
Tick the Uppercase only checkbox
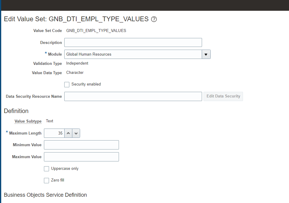[x=46, y=169]
